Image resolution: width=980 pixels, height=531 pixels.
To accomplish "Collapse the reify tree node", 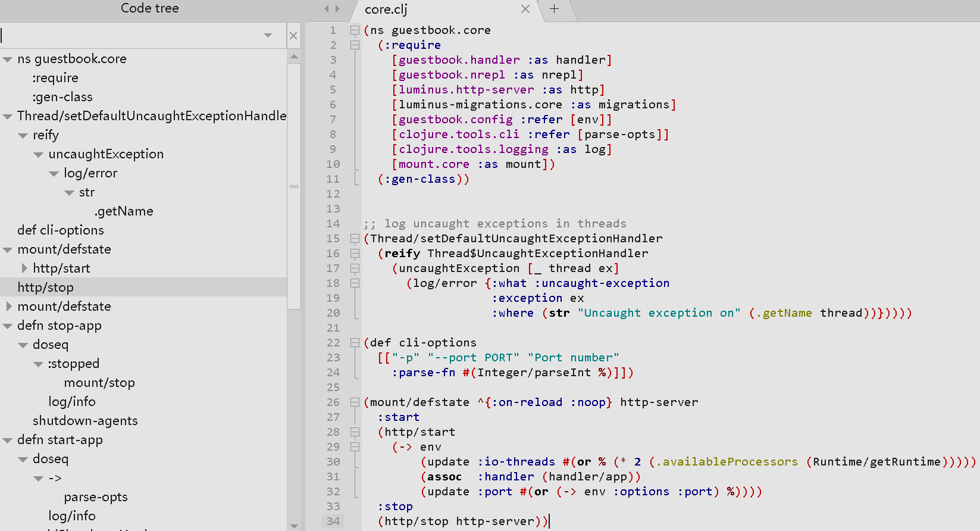I will point(23,136).
